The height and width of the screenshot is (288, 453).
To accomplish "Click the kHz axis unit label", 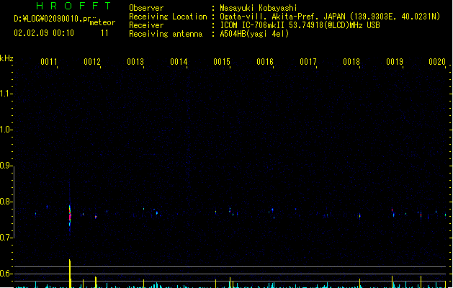I will (x=6, y=58).
